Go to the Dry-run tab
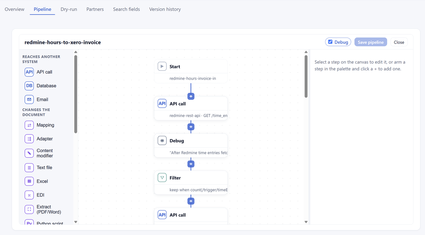The image size is (425, 235). [69, 9]
